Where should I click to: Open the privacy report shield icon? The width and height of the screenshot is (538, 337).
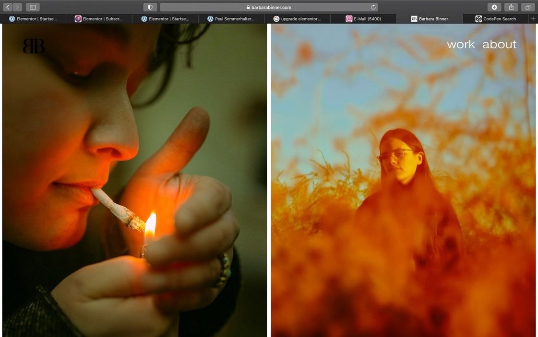tap(150, 7)
